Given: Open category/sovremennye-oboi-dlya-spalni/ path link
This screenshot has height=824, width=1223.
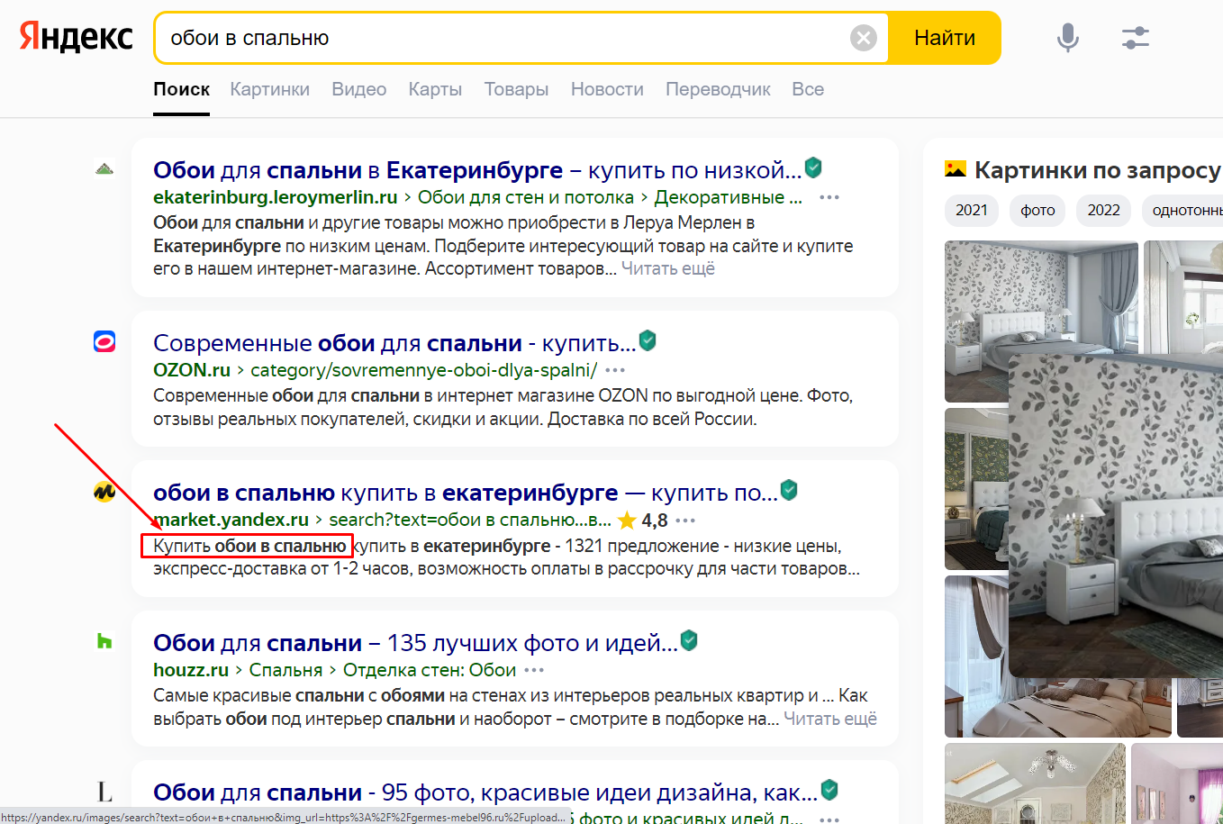Looking at the screenshot, I should pos(423,370).
